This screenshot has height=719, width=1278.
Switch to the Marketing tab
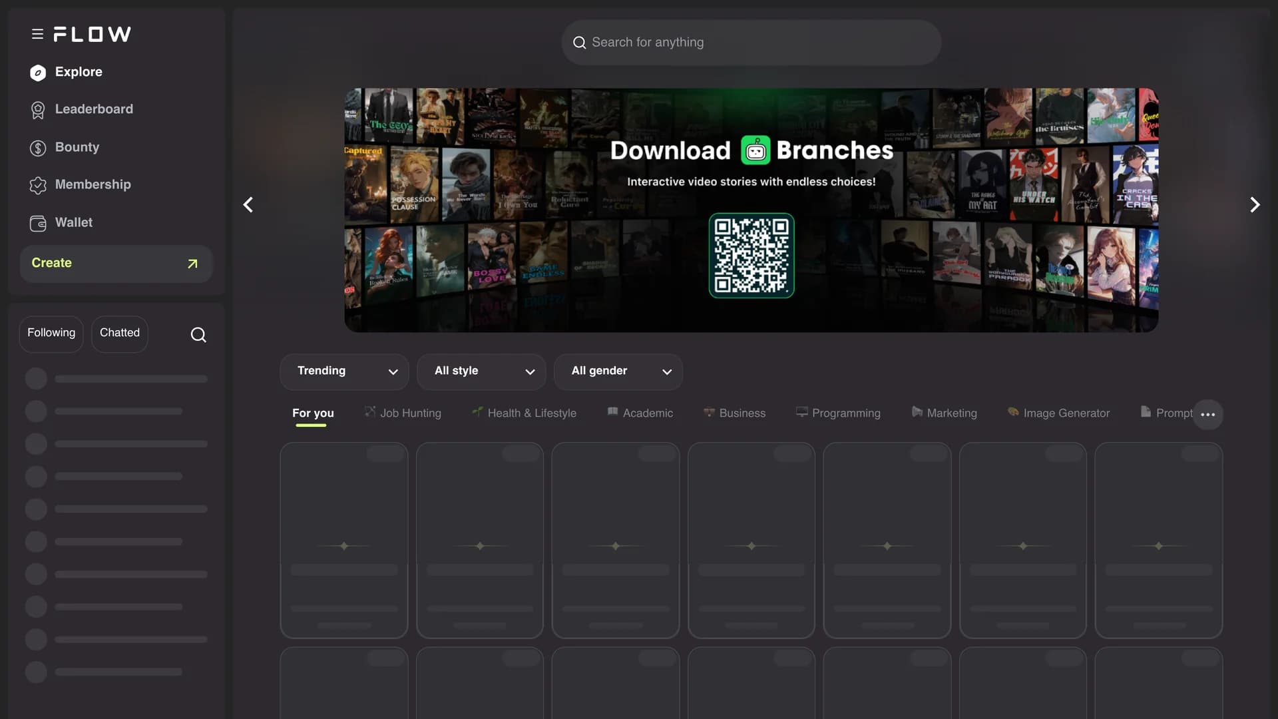pyautogui.click(x=944, y=413)
